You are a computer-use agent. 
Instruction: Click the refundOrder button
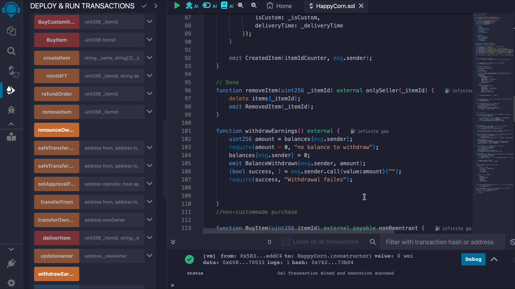click(x=57, y=94)
